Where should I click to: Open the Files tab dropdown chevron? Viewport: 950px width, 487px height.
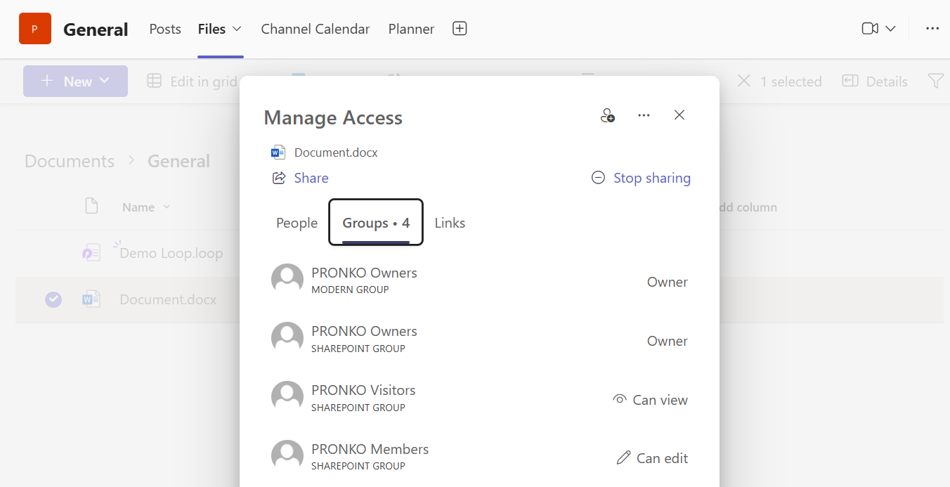(x=237, y=29)
